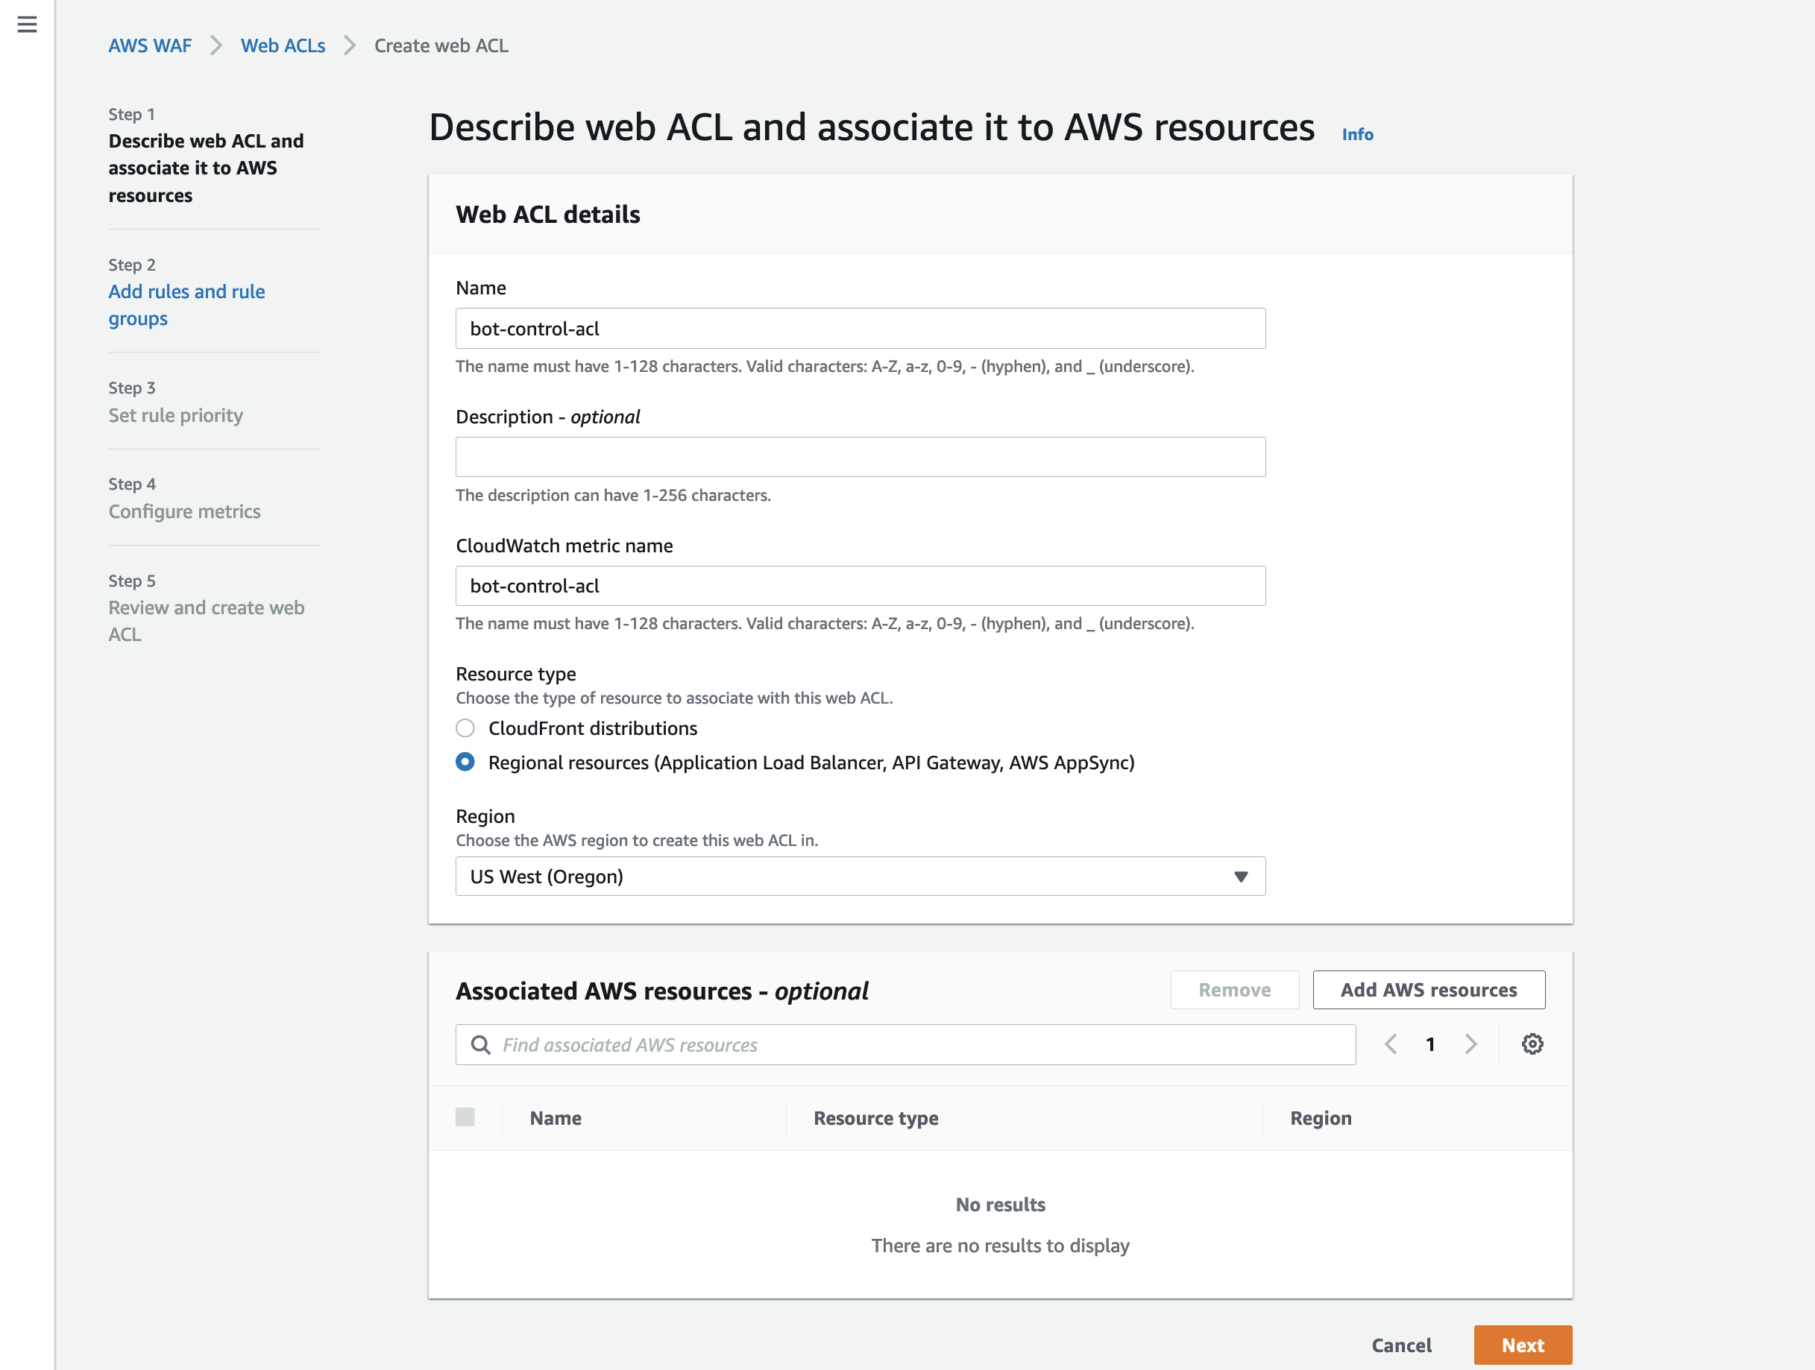Click into the Description optional field
Screen dimensions: 1815x1370
[x=860, y=457]
